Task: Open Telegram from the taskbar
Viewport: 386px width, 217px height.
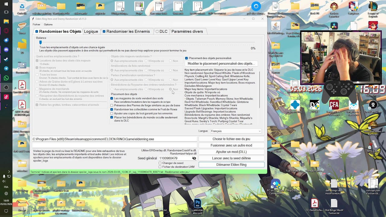Action: tap(6, 68)
